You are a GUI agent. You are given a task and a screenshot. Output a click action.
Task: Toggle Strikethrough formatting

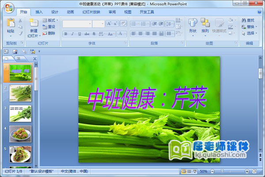point(87,34)
